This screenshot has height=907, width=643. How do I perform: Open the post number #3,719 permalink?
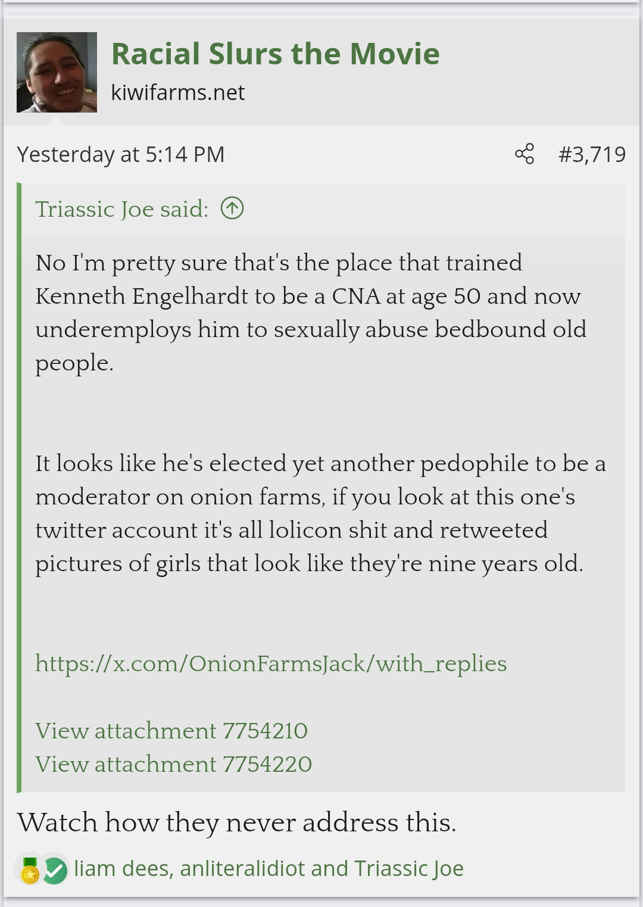coord(592,154)
